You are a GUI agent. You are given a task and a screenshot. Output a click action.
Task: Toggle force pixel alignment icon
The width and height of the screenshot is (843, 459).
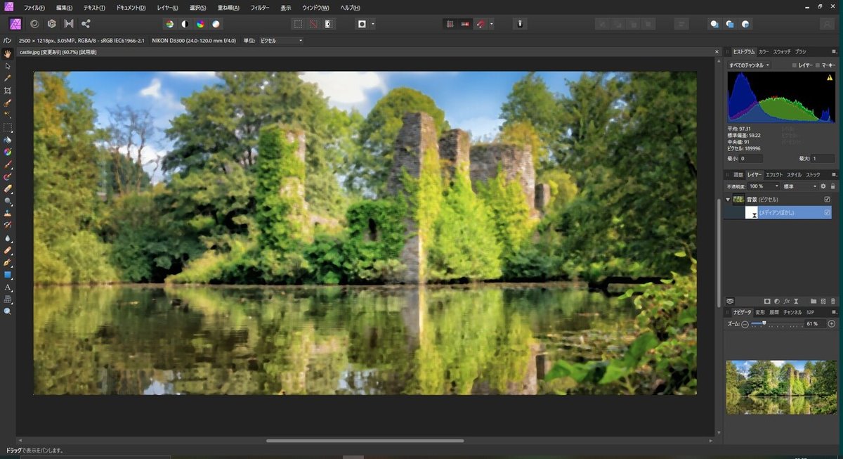point(465,23)
